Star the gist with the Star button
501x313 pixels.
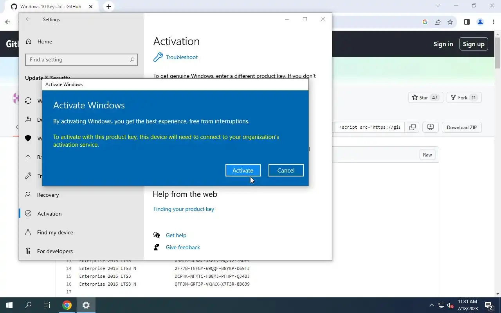click(x=425, y=97)
